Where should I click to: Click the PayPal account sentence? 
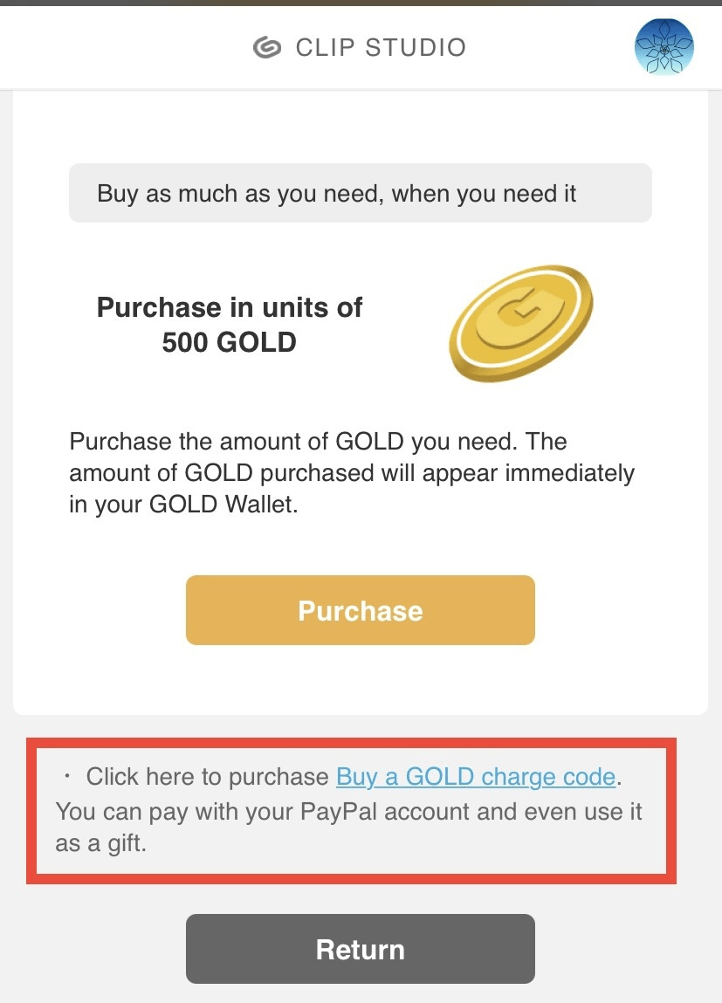[x=348, y=812]
